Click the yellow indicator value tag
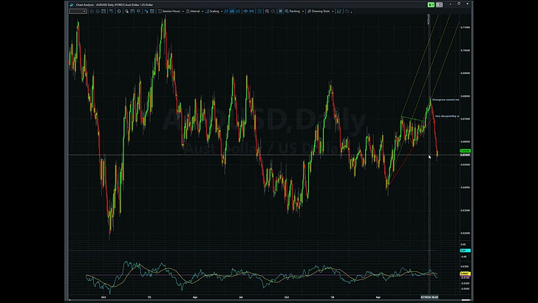Screen dimensions: 538x303 (x=465, y=274)
